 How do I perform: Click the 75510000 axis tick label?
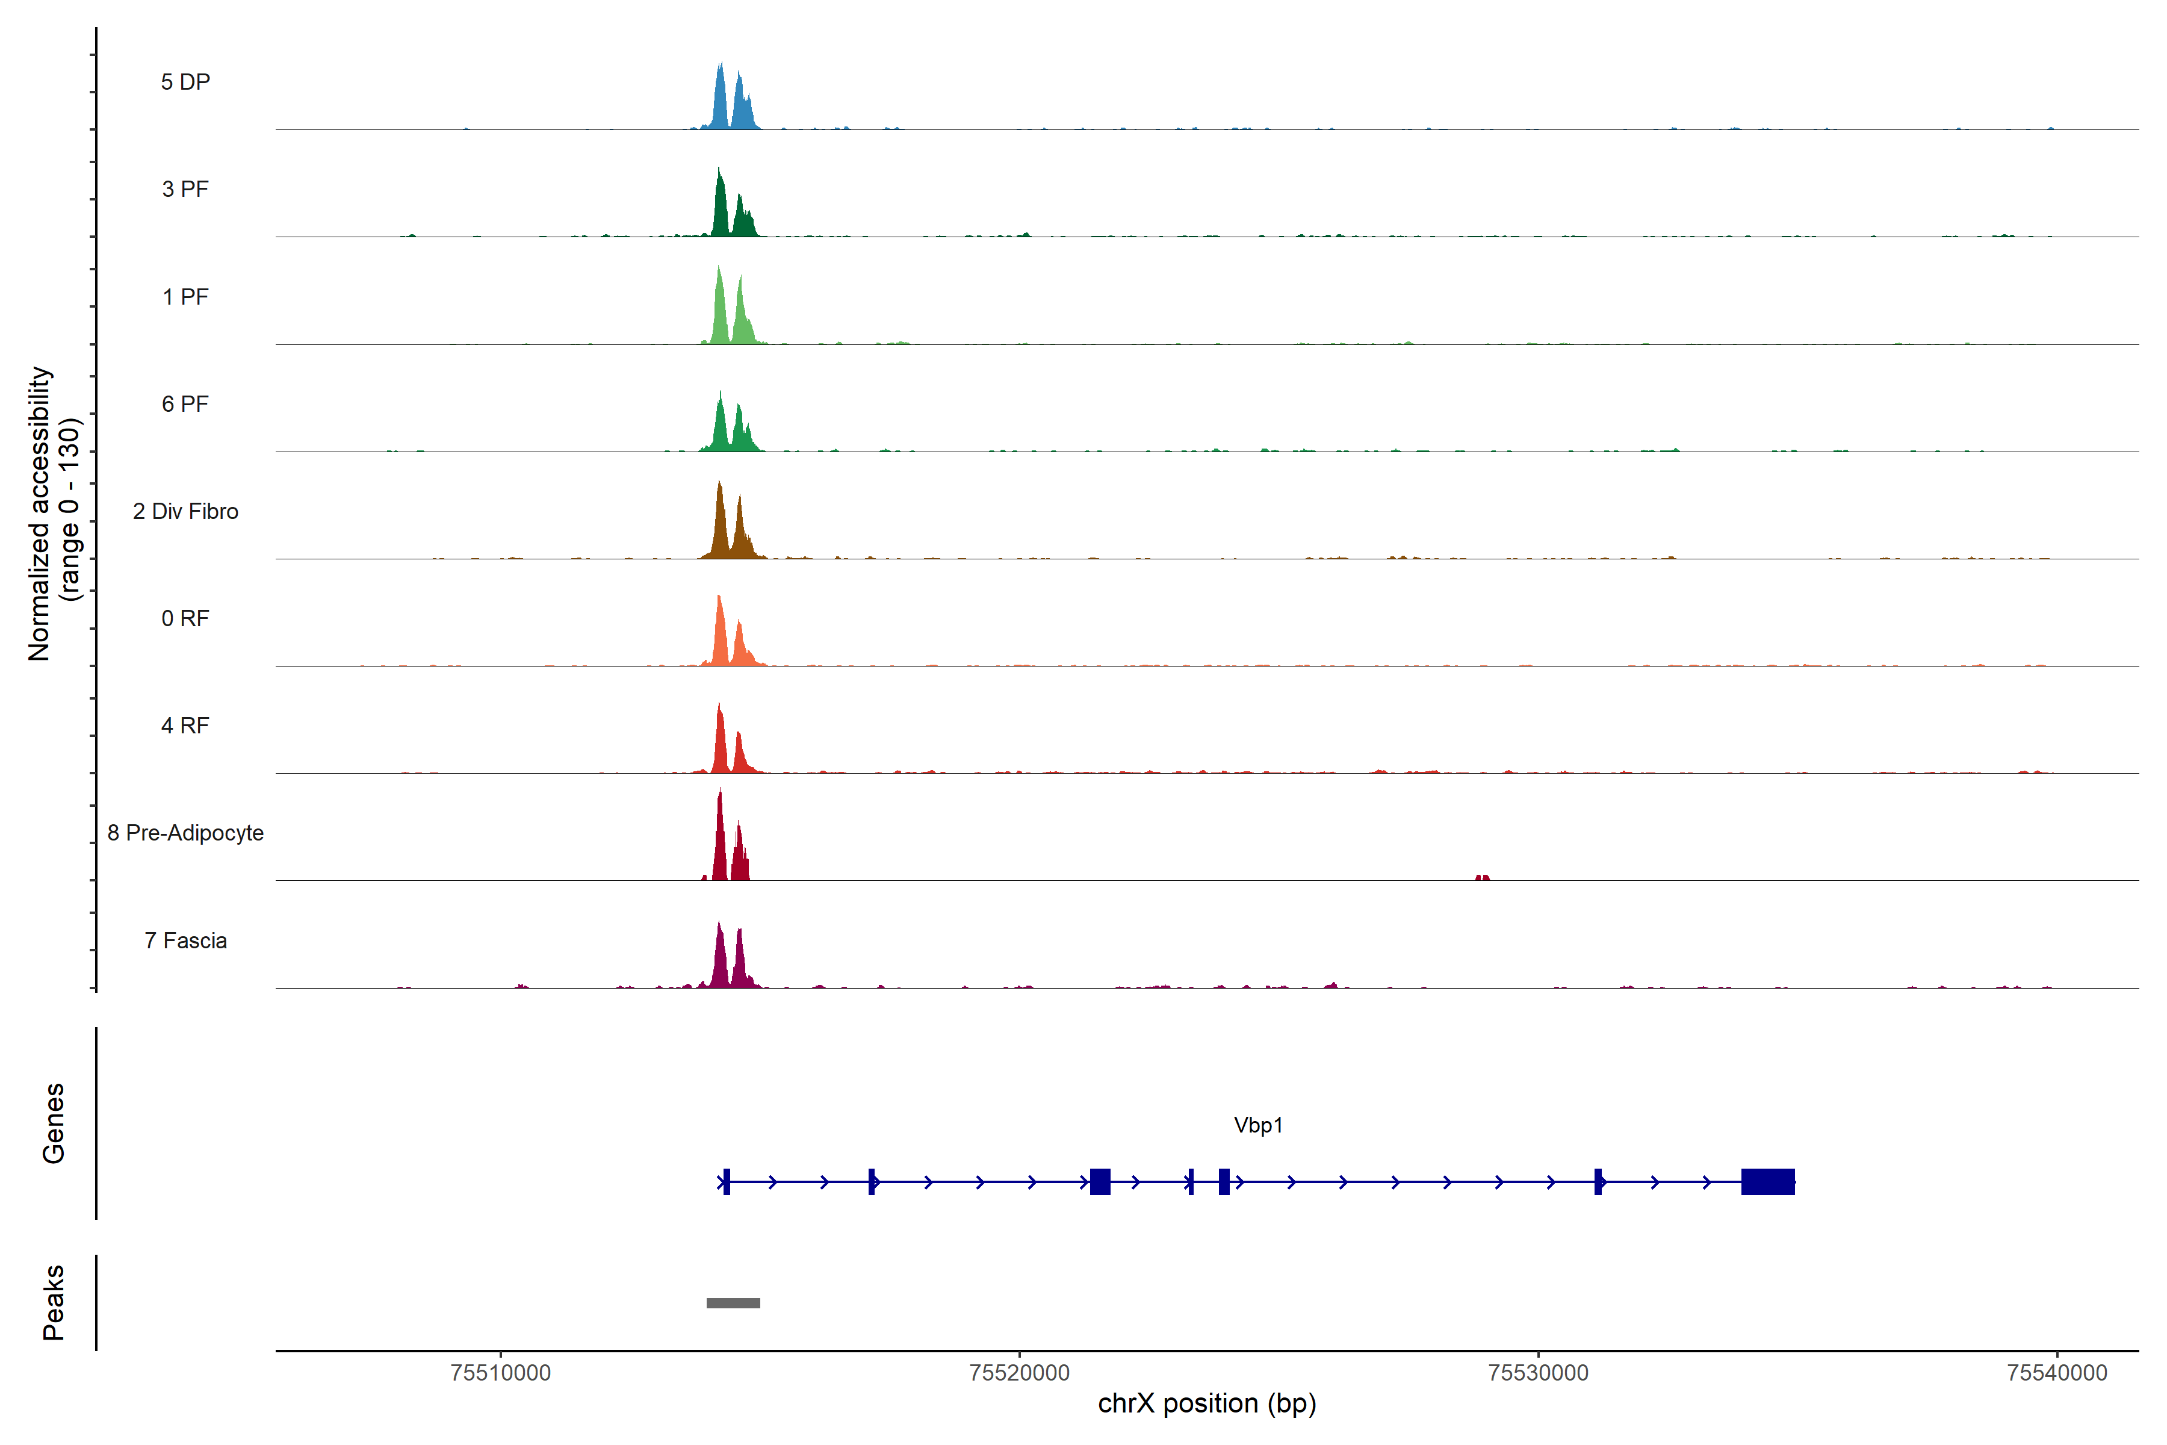pyautogui.click(x=500, y=1372)
